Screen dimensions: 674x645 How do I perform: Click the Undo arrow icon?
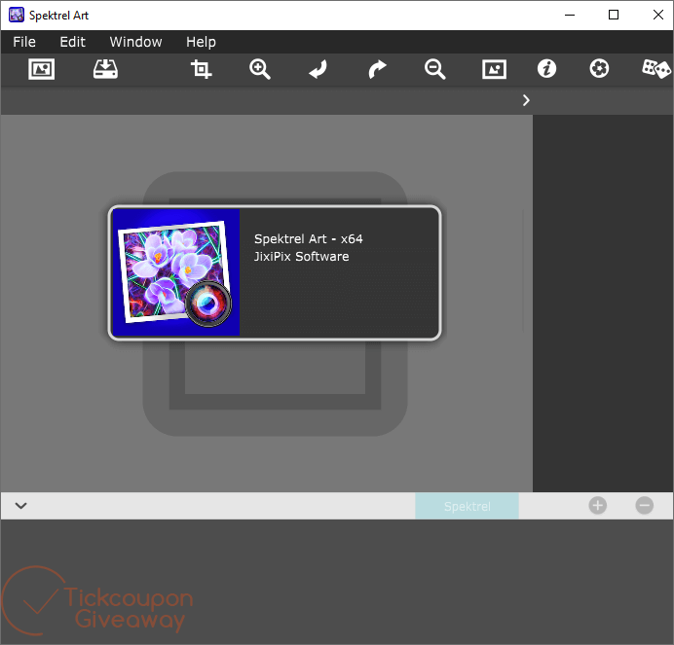[x=318, y=69]
